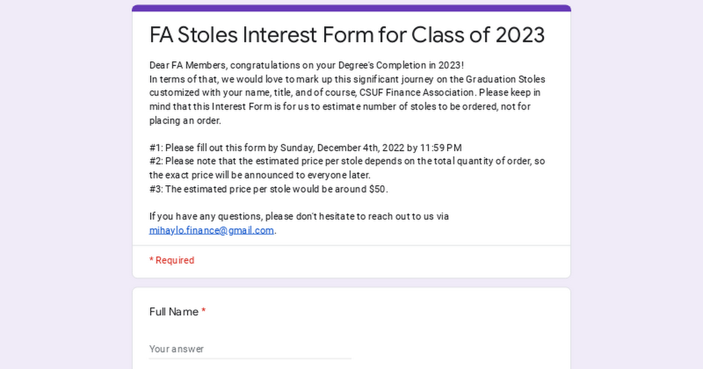The width and height of the screenshot is (703, 369).
Task: Click the purple header bar atop form
Action: pos(351,8)
